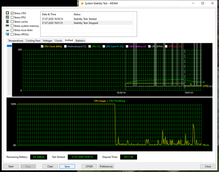Toggle the Motherboard (°C) graph checkbox
This screenshot has height=172, width=219.
tap(65, 46)
